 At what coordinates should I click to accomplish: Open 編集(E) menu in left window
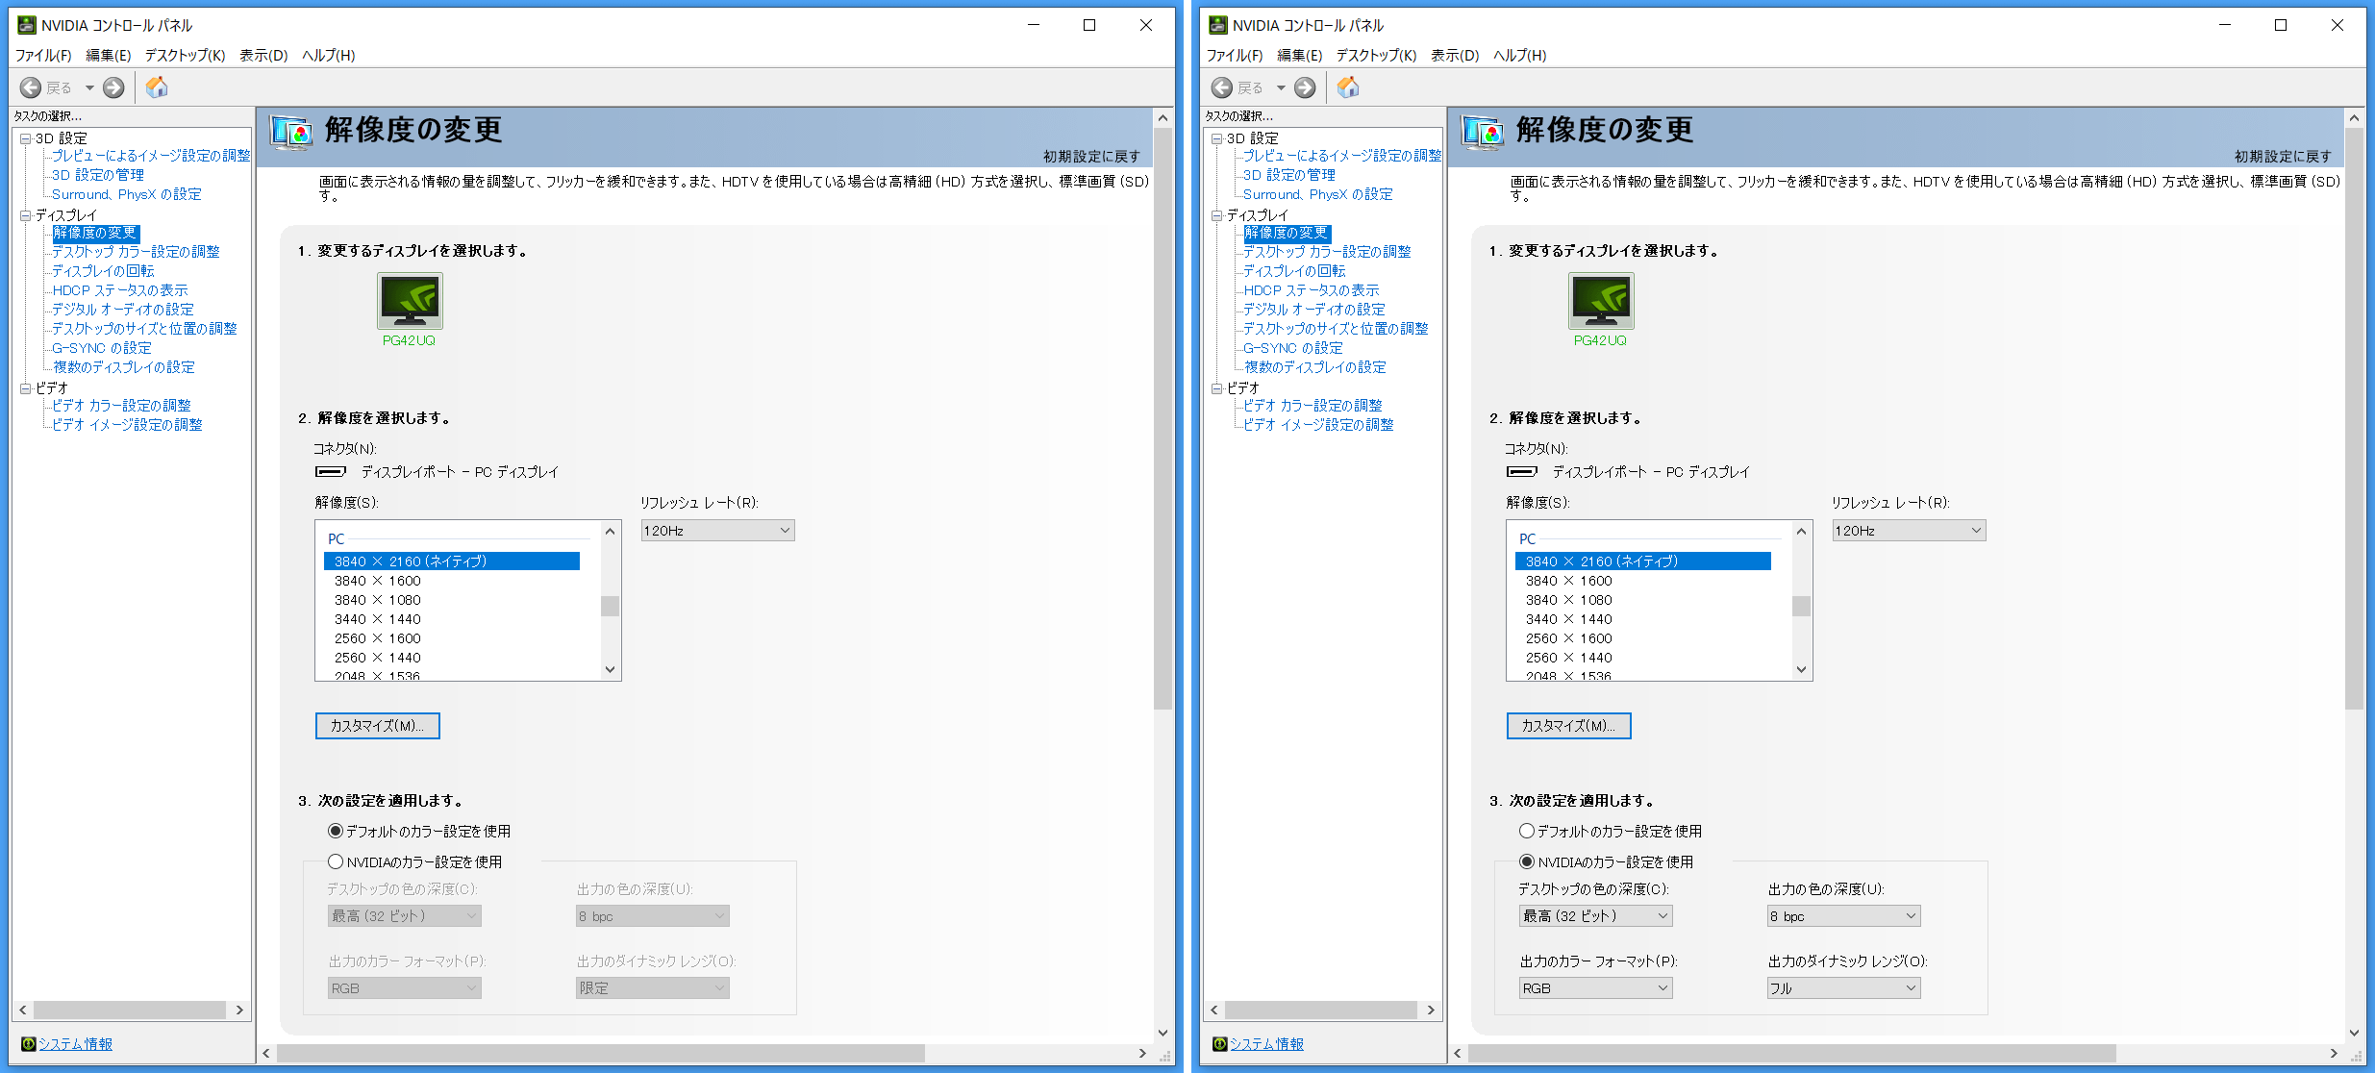pyautogui.click(x=109, y=55)
